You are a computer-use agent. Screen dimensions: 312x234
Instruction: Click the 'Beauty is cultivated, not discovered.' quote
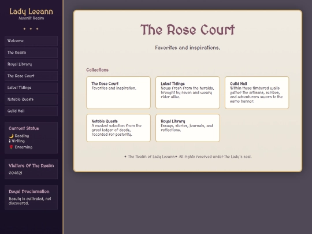point(30,201)
